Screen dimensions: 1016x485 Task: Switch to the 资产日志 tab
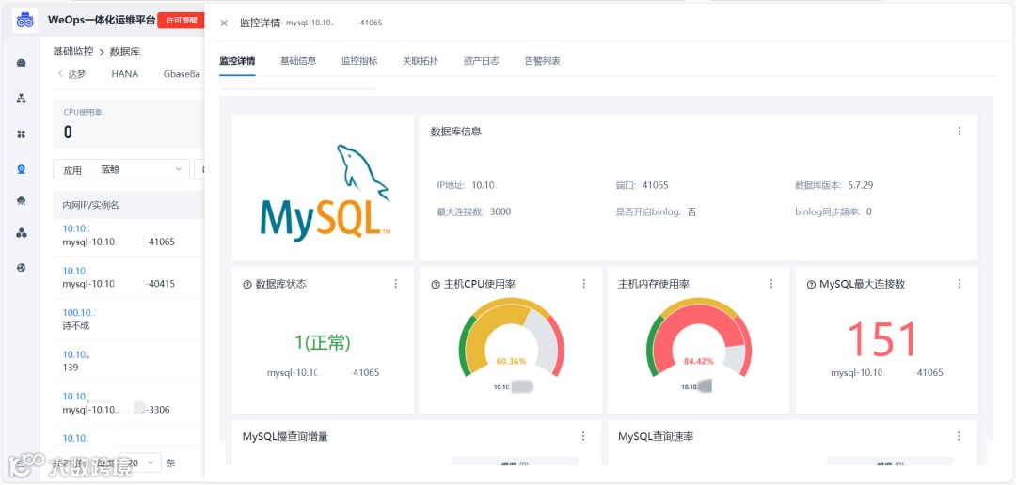(x=482, y=61)
